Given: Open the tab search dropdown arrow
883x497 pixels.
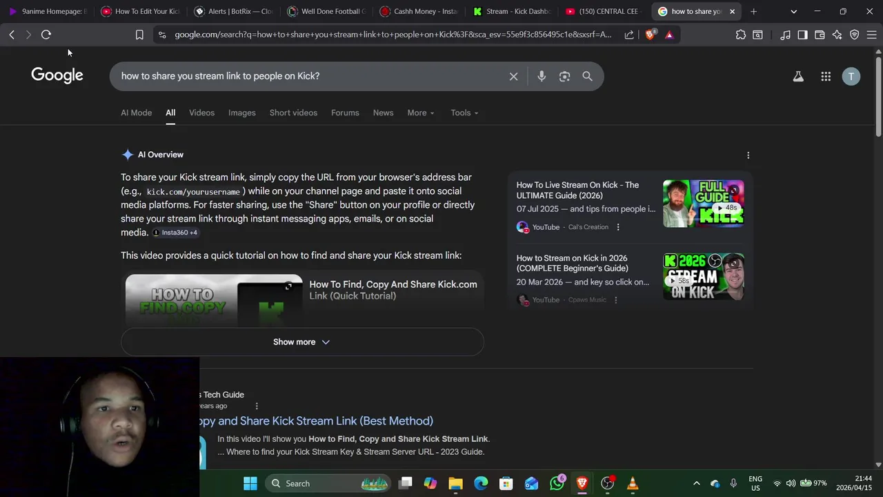Looking at the screenshot, I should point(793,11).
